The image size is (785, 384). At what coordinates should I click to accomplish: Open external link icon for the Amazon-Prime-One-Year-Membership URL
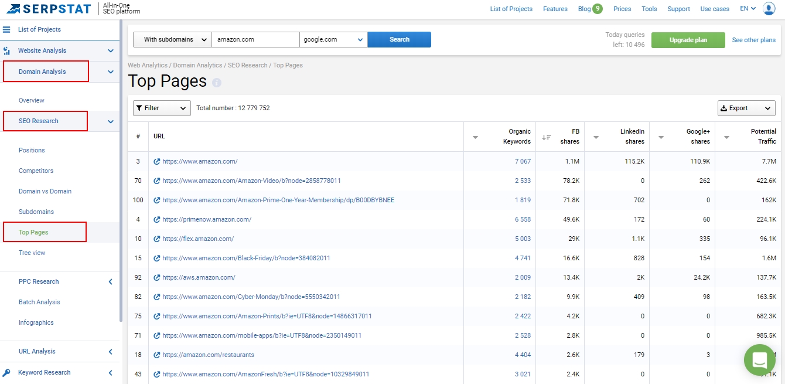click(x=157, y=200)
